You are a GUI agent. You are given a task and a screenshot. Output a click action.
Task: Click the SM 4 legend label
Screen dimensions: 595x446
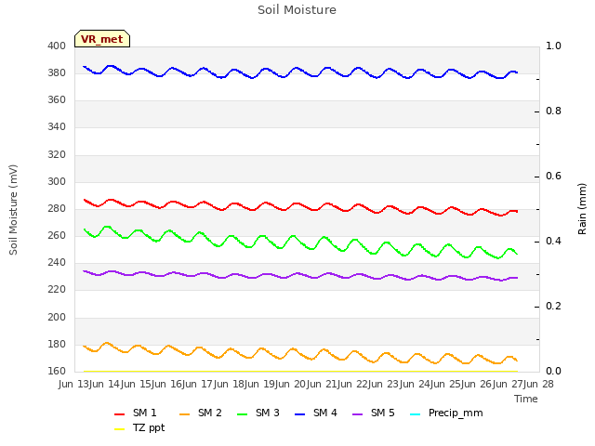[325, 413]
